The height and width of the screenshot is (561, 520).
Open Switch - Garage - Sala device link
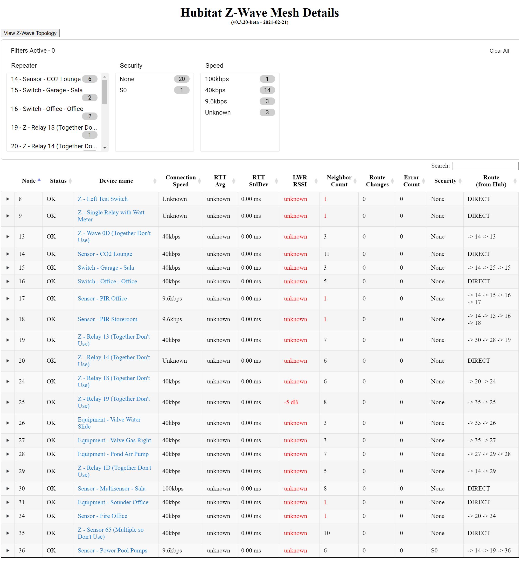pyautogui.click(x=106, y=268)
